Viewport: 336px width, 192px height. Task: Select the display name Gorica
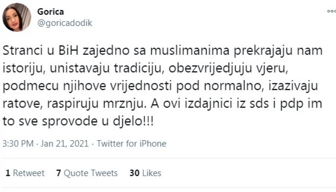[x=51, y=11]
